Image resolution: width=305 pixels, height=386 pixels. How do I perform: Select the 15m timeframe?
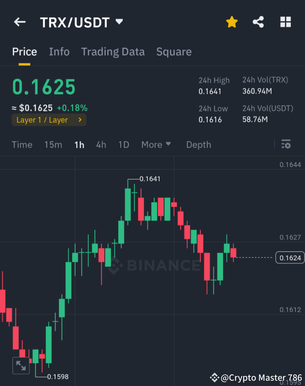coord(53,145)
